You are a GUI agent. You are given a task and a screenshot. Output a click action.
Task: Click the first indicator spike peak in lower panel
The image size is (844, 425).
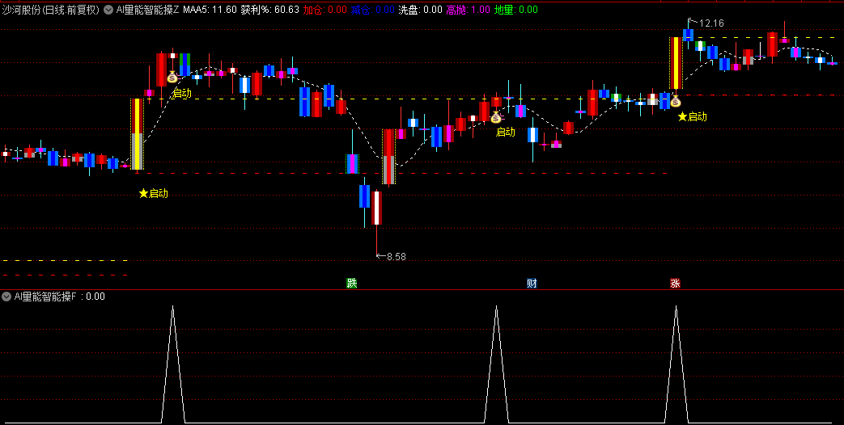[173, 306]
